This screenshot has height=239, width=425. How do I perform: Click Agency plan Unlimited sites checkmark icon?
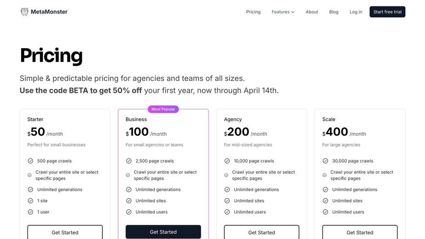tap(227, 201)
